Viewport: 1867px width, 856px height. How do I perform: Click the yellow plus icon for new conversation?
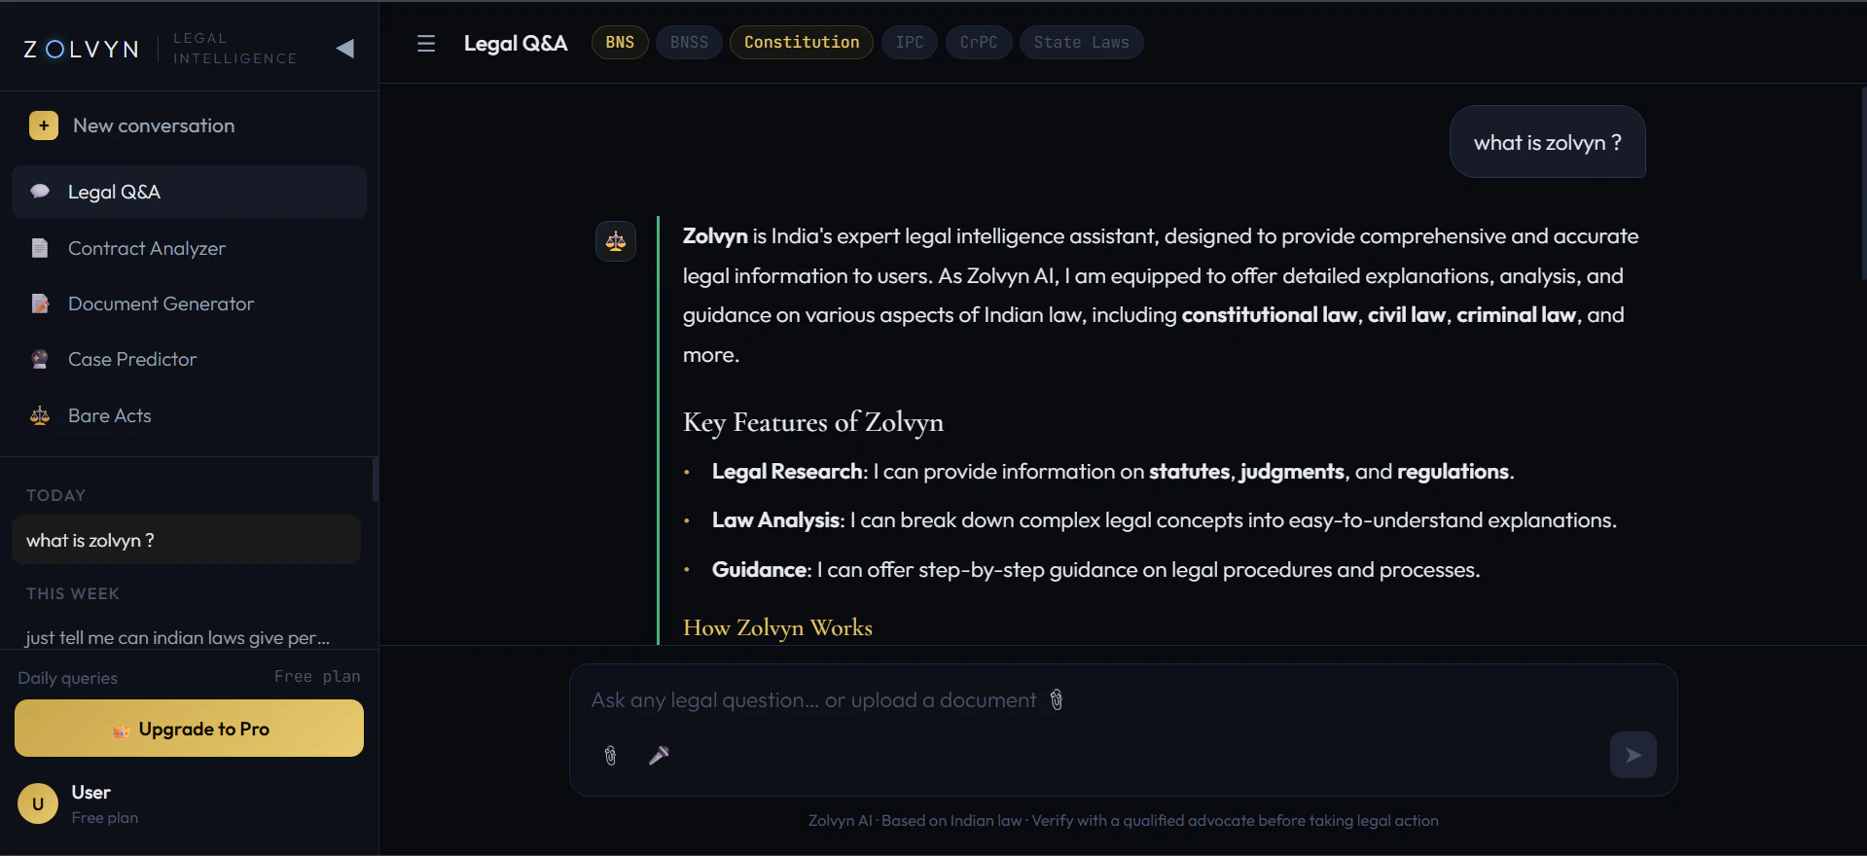point(44,125)
